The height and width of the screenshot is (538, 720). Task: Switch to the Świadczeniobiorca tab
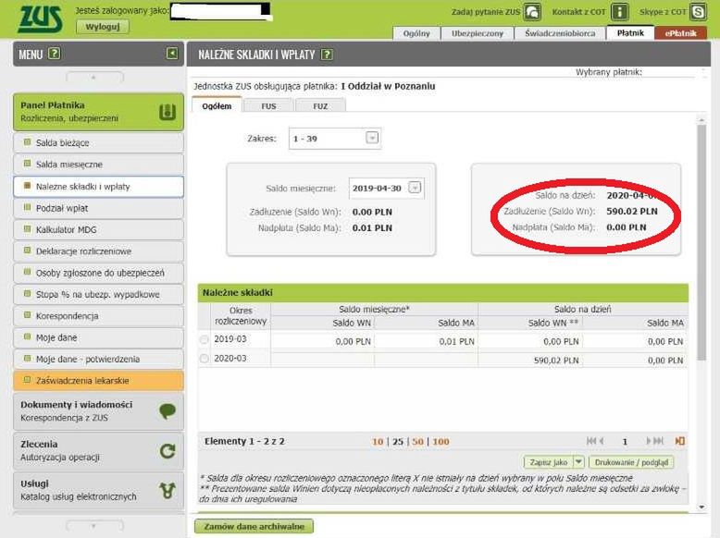[x=560, y=33]
